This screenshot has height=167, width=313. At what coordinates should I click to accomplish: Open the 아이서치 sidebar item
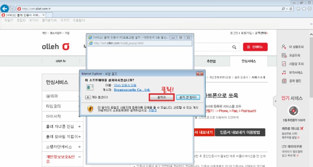[53, 116]
